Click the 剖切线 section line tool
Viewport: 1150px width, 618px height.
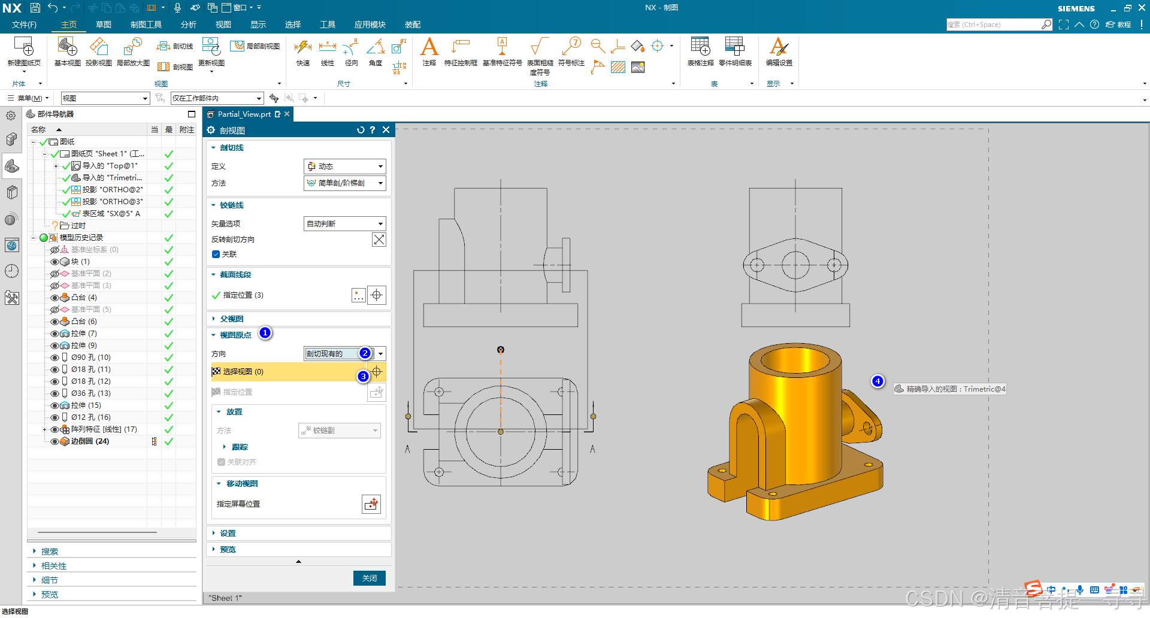175,46
